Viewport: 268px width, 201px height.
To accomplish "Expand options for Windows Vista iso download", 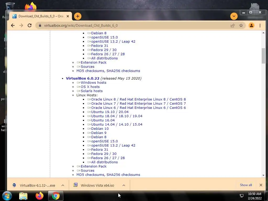I will 124,185.
